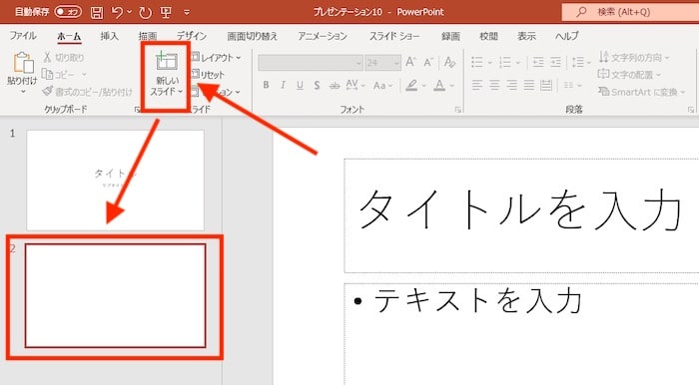This screenshot has width=699, height=385.
Task: Click the bullets list icon
Action: click(x=477, y=62)
